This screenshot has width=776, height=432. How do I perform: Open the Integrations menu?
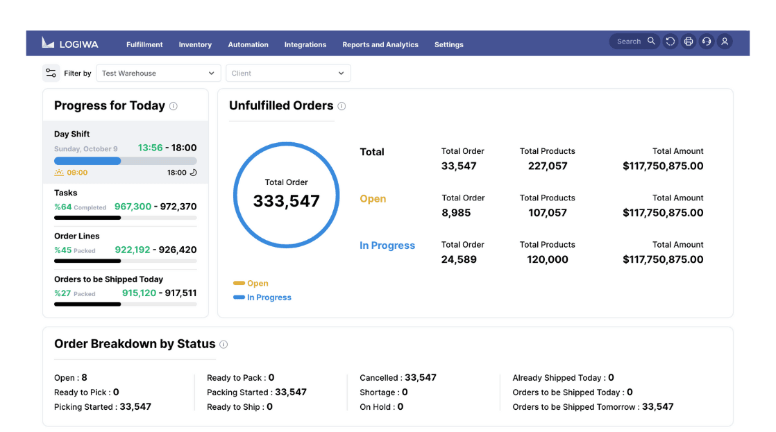305,44
